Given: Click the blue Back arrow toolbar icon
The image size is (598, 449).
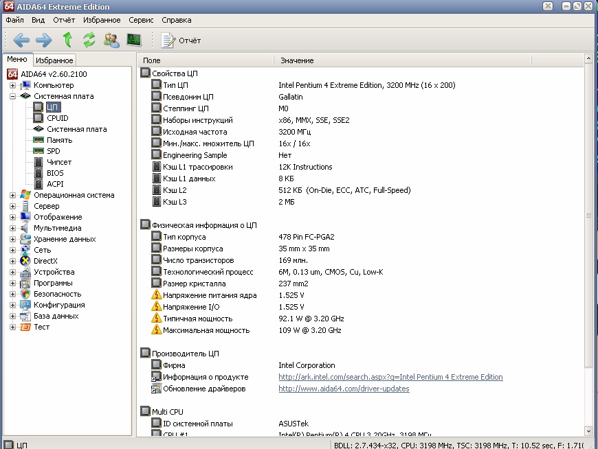Looking at the screenshot, I should 21,40.
